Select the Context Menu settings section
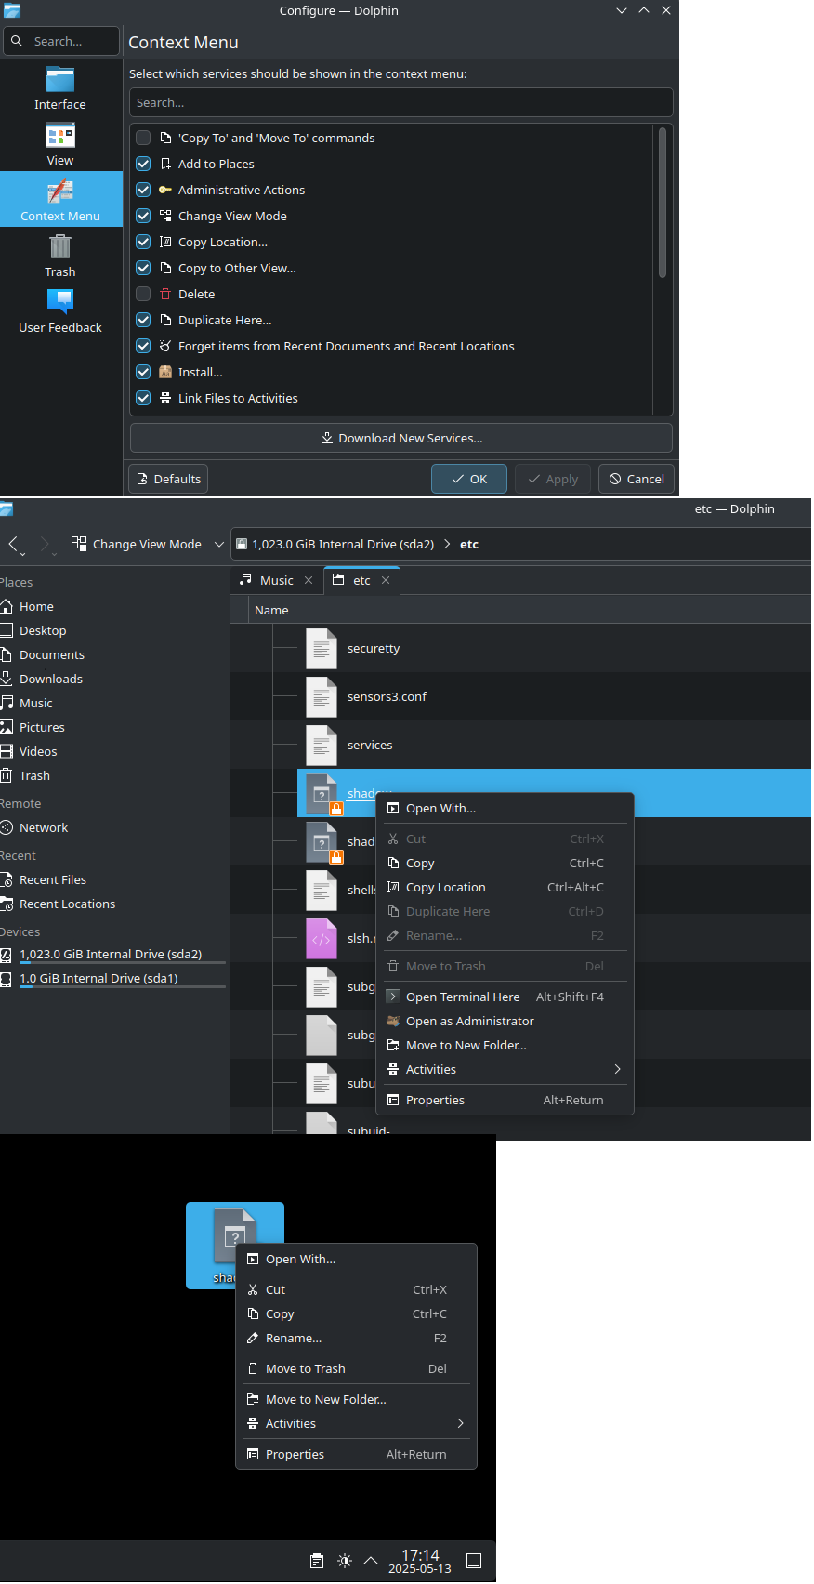Image resolution: width=814 pixels, height=1584 pixels. [x=60, y=199]
